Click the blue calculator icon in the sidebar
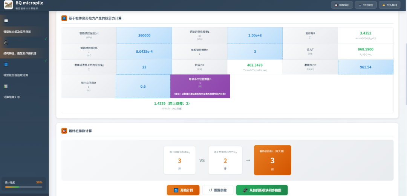The width and height of the screenshot is (407, 196). coord(6,64)
